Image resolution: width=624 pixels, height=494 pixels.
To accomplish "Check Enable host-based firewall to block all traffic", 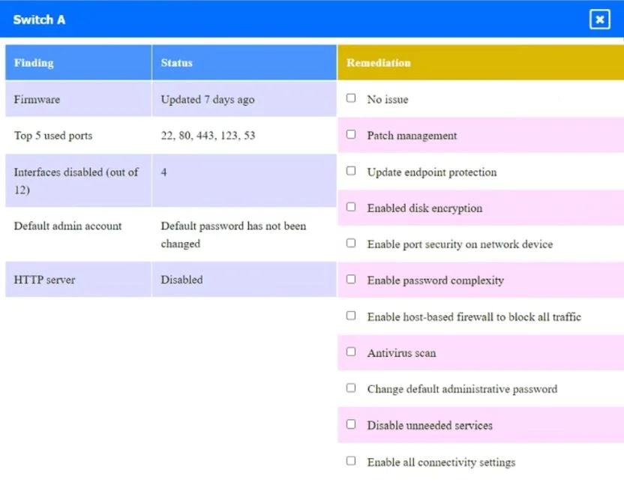I will pos(350,316).
